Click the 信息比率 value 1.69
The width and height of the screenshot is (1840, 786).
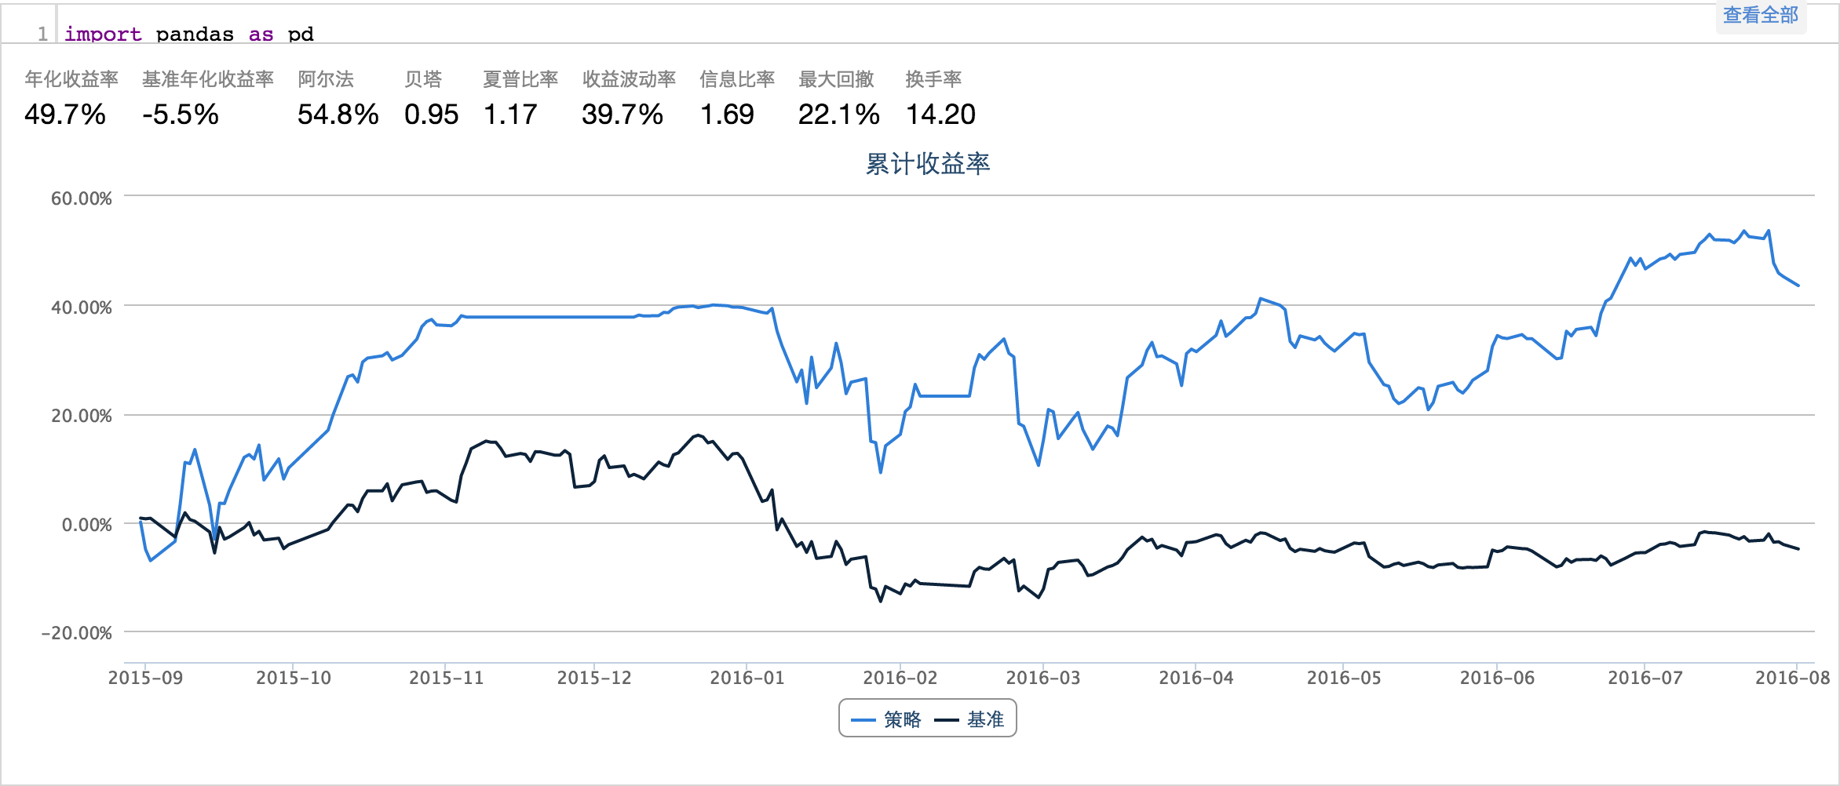727,115
